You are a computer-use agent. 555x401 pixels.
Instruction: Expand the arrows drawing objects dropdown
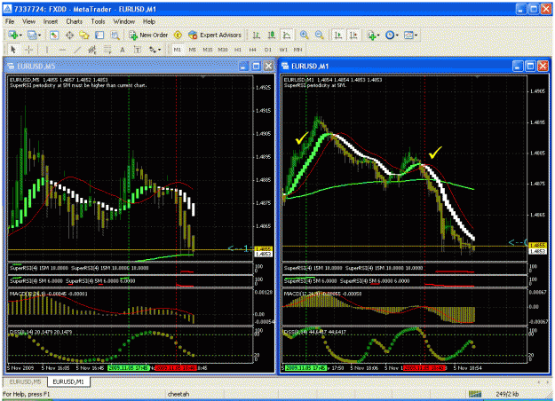159,50
